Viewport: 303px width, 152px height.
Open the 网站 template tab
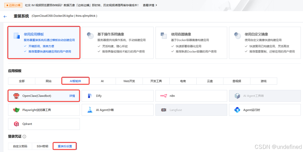coord(48,81)
